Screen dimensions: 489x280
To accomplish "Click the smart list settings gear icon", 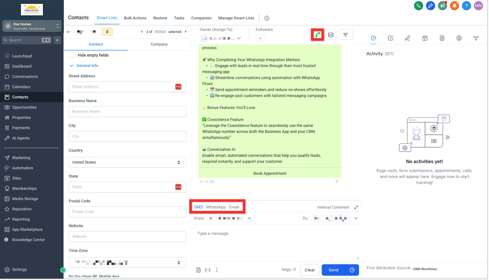I will 267,18.
